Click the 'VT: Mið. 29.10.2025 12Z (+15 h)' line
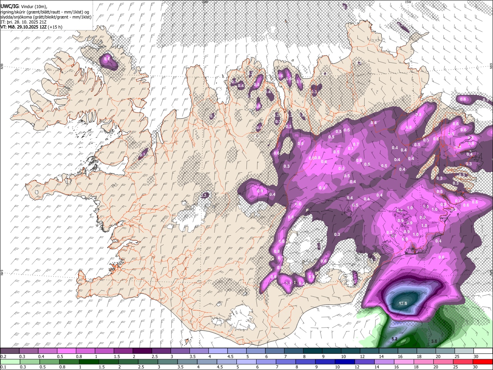This screenshot has width=493, height=370. (x=32, y=27)
